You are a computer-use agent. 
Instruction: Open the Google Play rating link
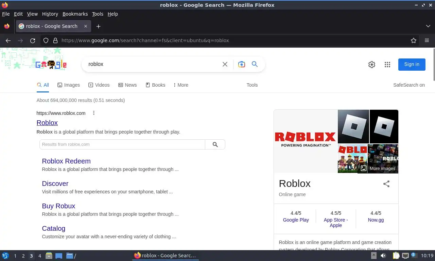(x=296, y=220)
